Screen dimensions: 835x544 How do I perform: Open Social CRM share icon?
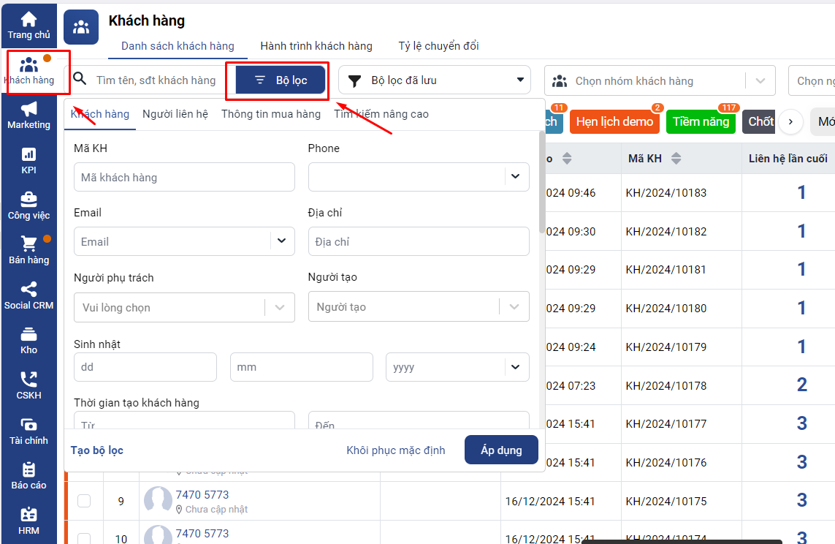point(28,290)
